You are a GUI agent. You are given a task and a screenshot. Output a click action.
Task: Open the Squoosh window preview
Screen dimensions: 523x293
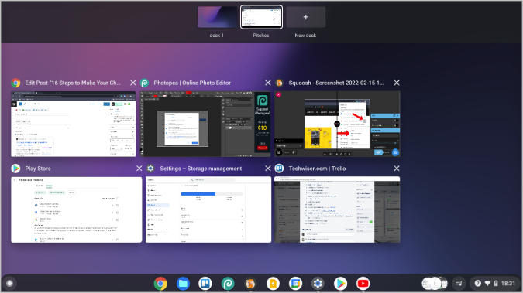tap(337, 124)
